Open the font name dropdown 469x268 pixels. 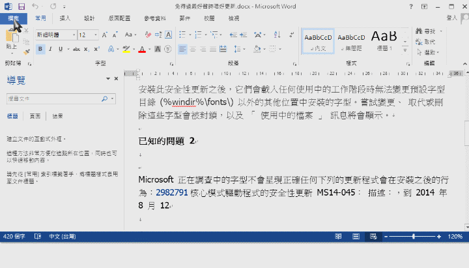74,35
